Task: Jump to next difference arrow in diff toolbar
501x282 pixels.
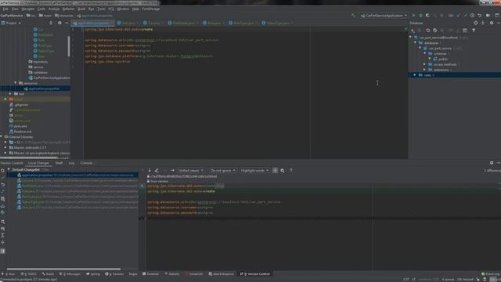Action: tap(150, 171)
